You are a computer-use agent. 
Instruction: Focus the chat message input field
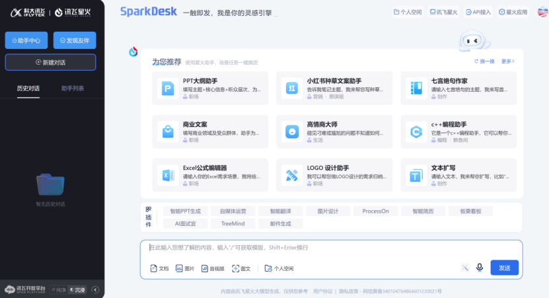[331, 248]
